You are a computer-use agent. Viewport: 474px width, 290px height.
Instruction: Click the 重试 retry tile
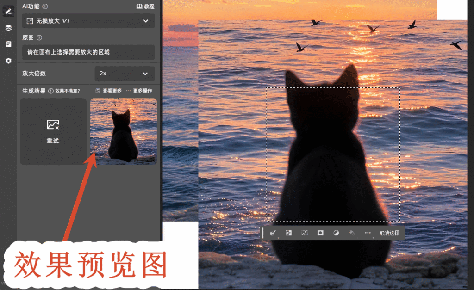tap(53, 131)
